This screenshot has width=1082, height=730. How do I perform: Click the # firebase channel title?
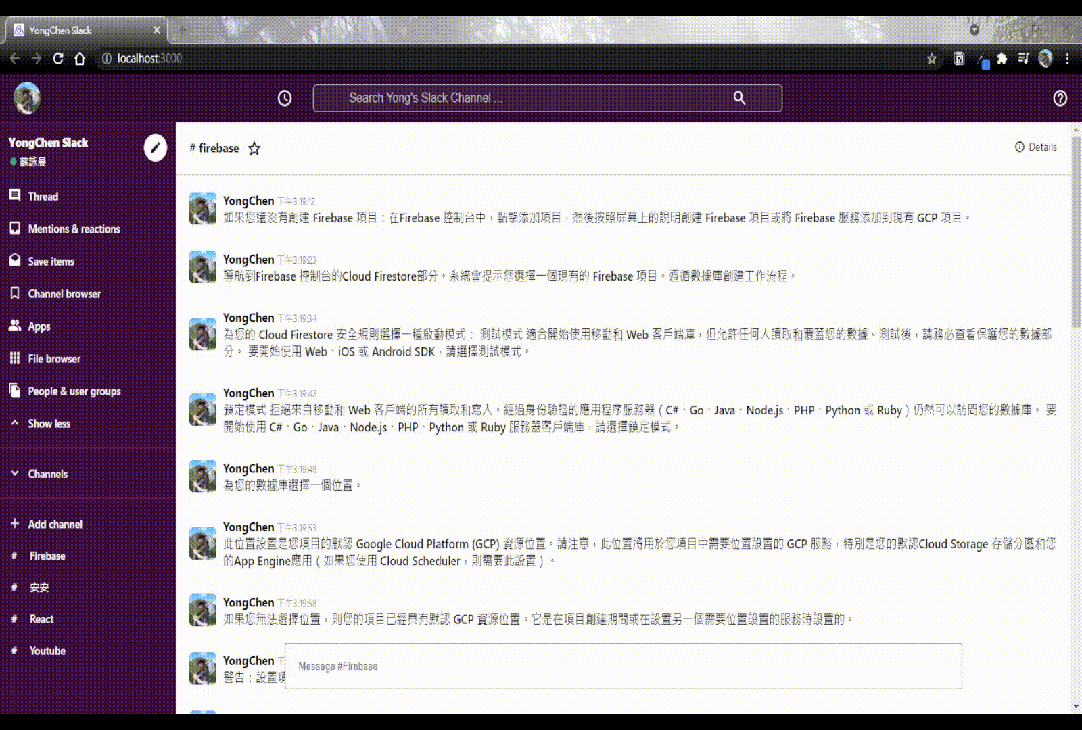pos(214,148)
